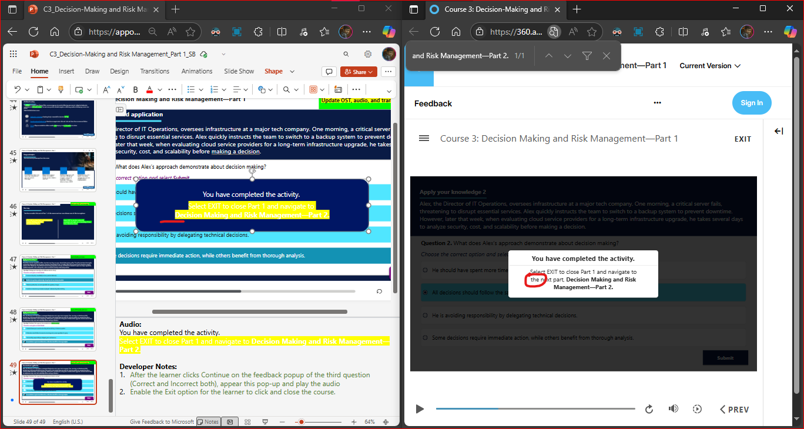Toggle bold formatting

click(136, 89)
